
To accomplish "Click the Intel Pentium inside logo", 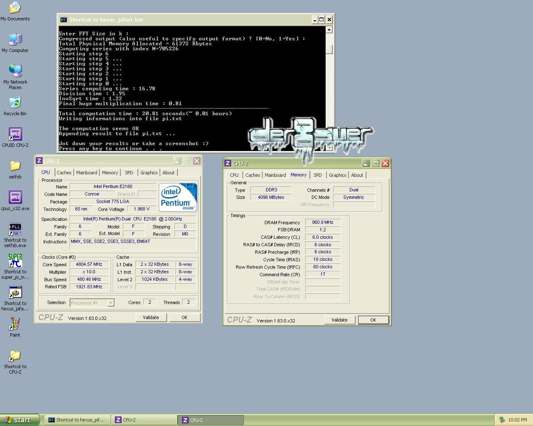I will [178, 197].
